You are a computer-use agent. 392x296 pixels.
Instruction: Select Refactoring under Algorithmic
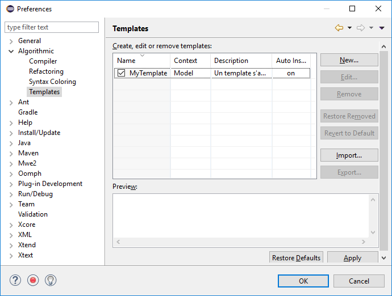click(x=46, y=71)
